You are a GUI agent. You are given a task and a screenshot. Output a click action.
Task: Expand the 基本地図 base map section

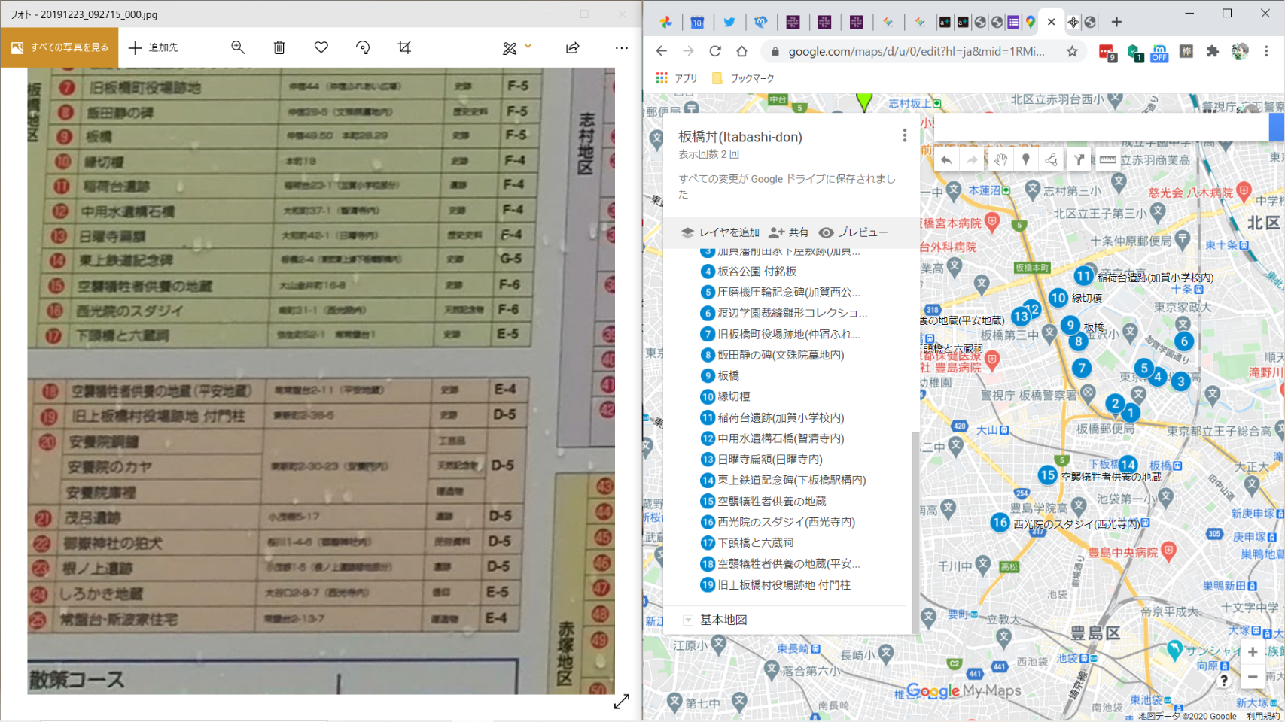click(687, 620)
